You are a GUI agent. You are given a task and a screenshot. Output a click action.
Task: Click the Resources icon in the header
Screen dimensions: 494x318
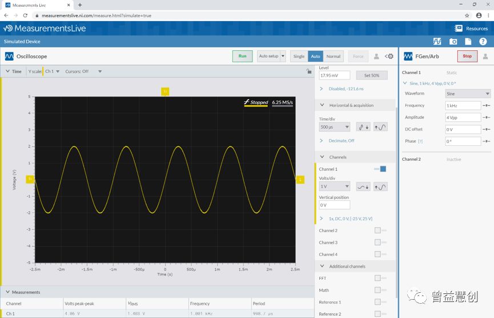click(x=459, y=28)
